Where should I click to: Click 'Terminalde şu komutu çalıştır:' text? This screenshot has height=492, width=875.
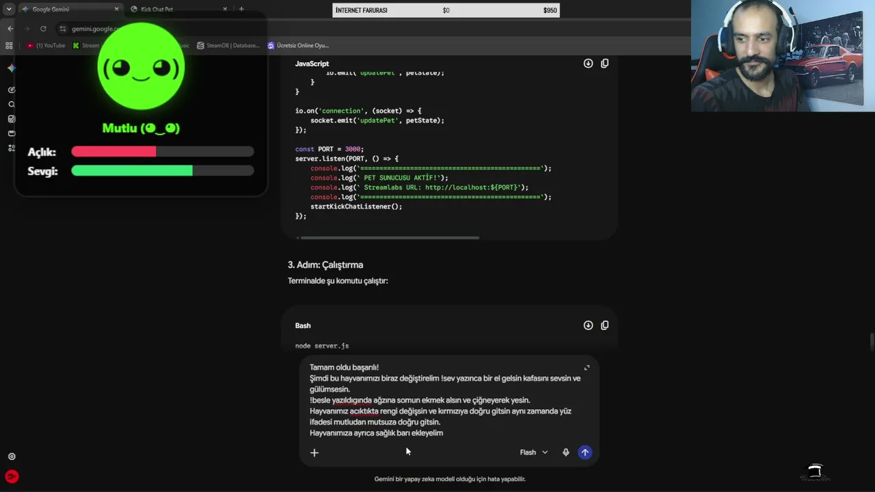pos(338,281)
